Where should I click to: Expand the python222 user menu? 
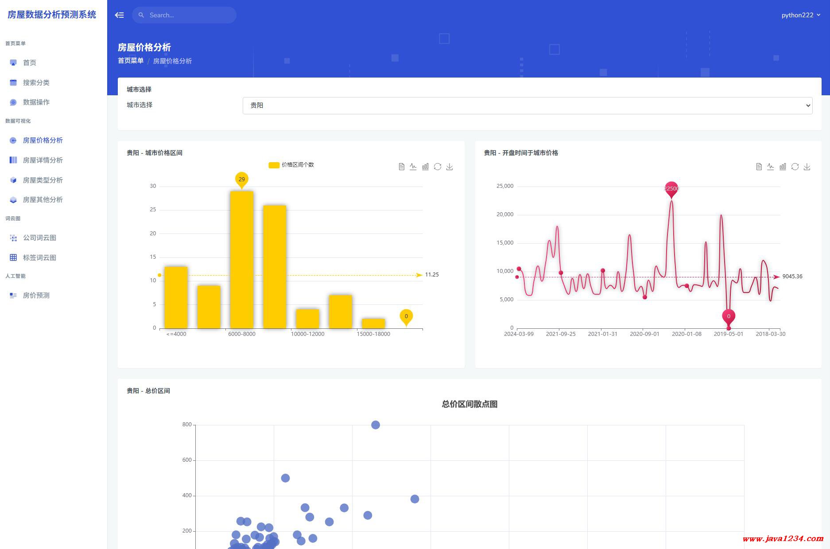pyautogui.click(x=800, y=15)
